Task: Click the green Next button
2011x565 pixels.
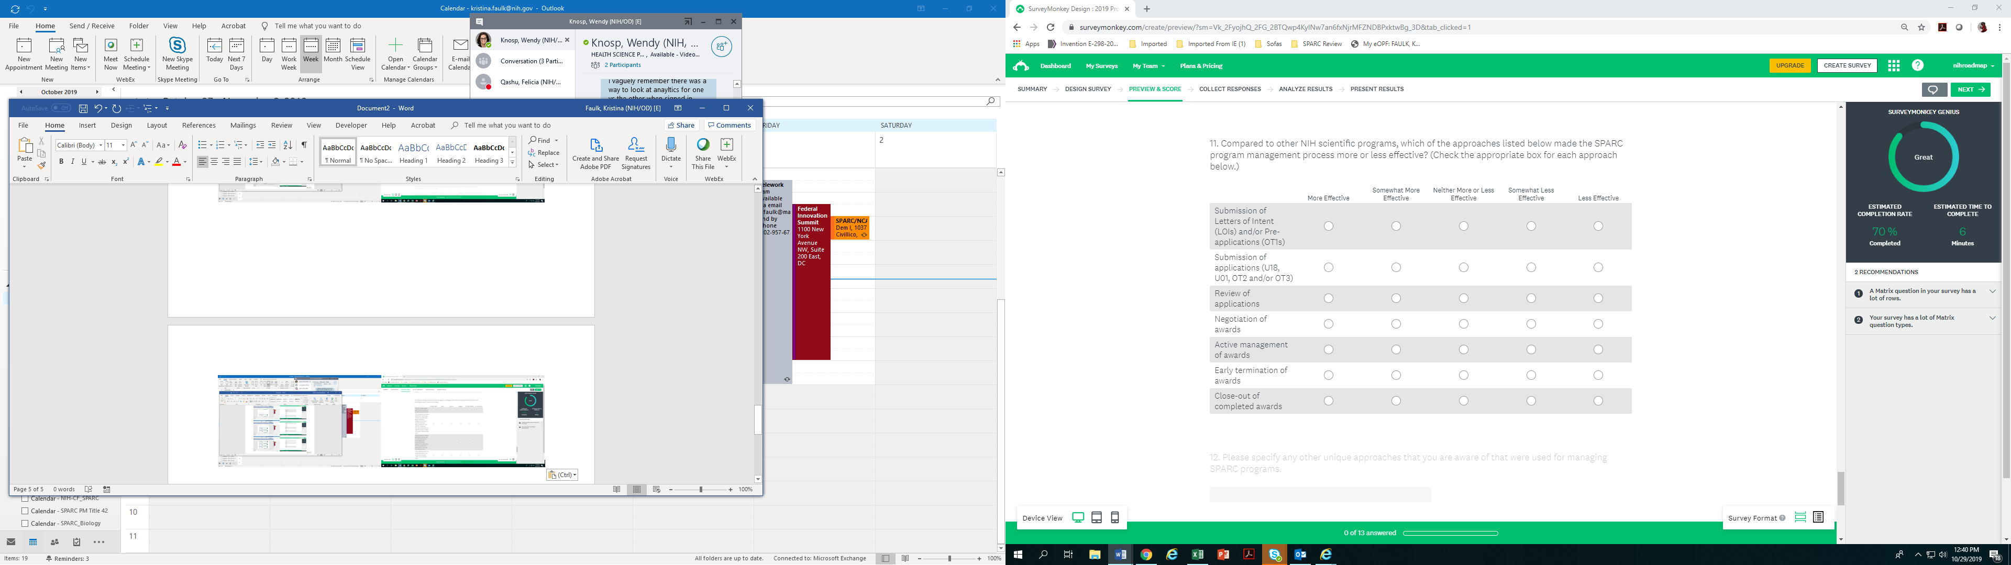Action: (1970, 90)
